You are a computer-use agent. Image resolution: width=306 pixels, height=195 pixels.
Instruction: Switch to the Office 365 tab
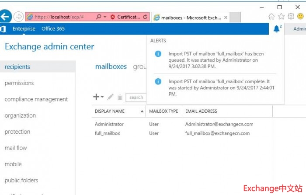[x=53, y=29]
